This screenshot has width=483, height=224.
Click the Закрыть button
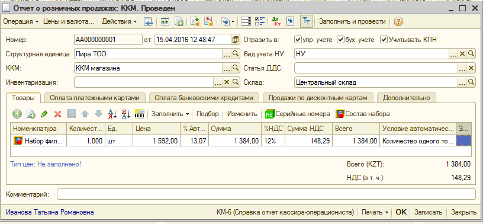click(x=463, y=212)
